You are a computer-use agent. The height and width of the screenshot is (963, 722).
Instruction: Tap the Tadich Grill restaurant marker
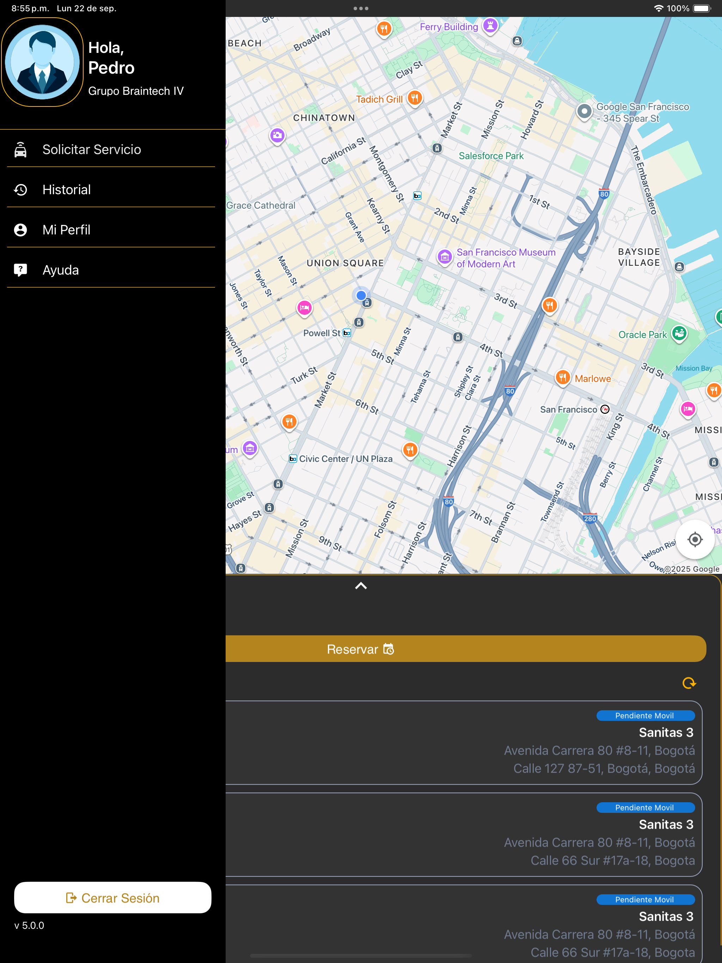coord(415,98)
